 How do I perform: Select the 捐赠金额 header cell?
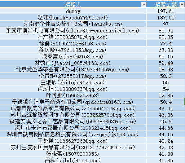[x=166, y=4]
